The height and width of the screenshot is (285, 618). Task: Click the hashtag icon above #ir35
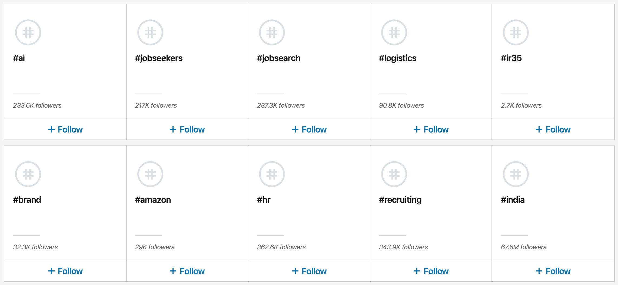[516, 32]
